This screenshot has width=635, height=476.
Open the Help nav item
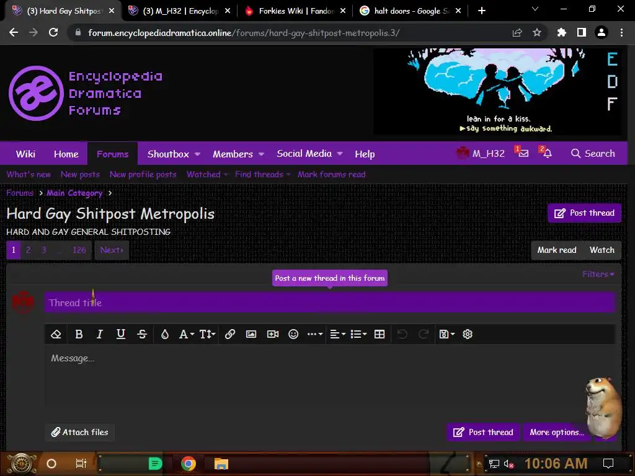[365, 154]
